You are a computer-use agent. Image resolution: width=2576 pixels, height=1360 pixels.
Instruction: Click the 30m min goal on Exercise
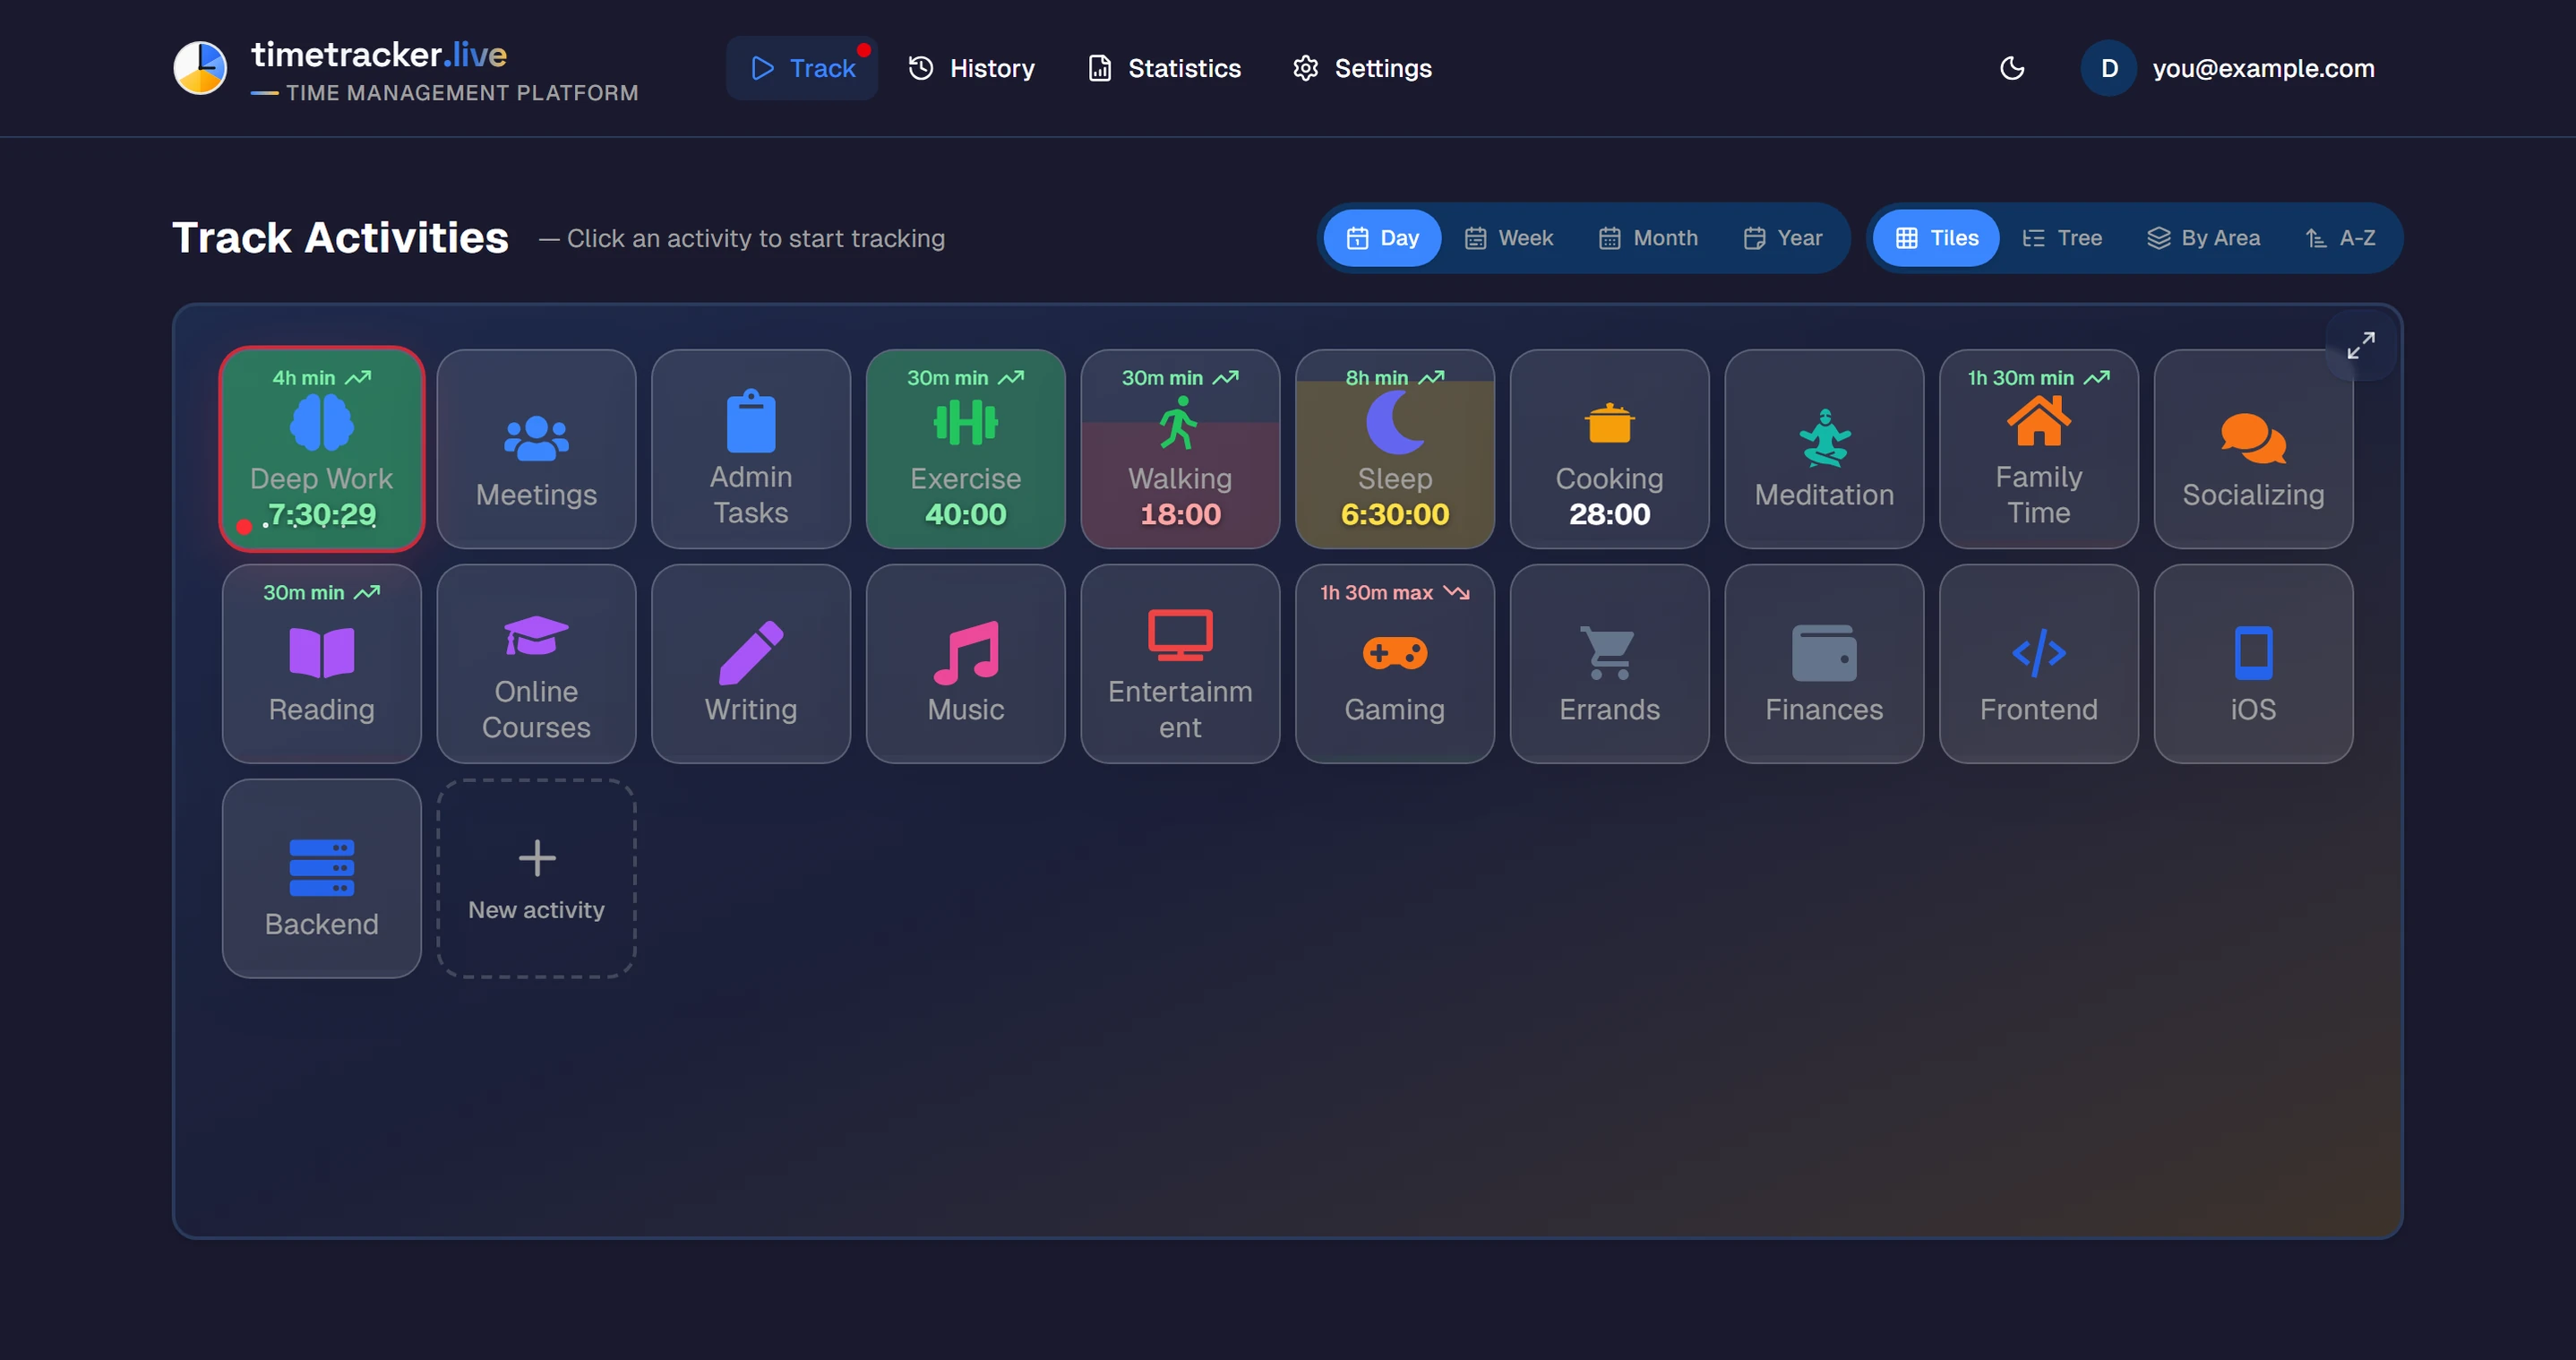coord(965,378)
